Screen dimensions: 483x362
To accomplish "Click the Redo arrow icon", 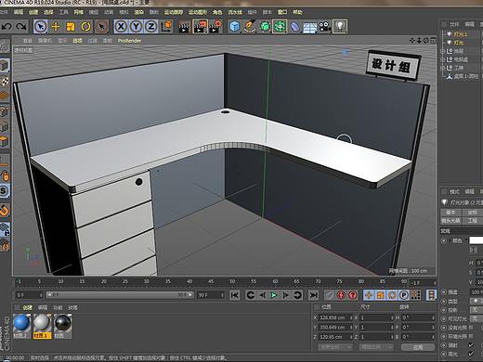I will [x=21, y=27].
